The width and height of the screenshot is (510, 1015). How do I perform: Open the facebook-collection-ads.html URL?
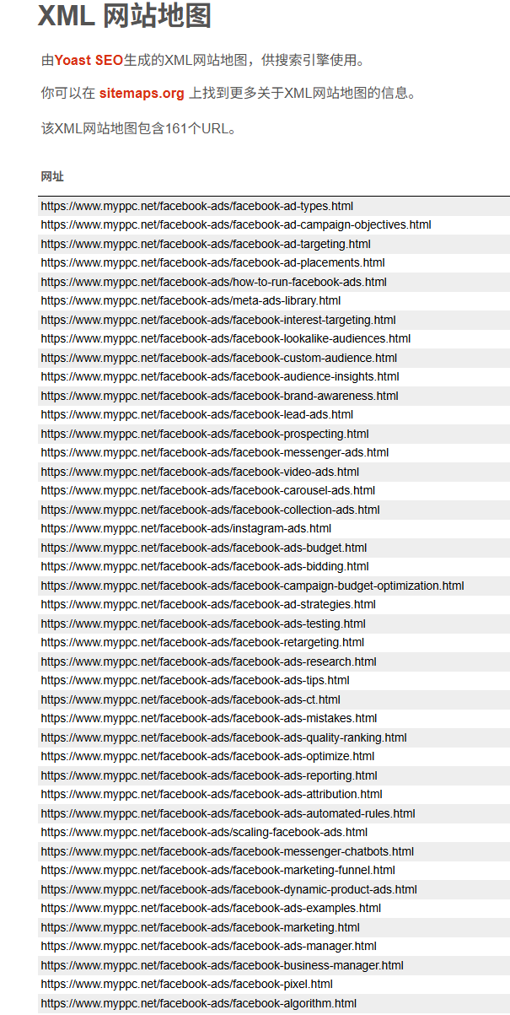click(210, 510)
